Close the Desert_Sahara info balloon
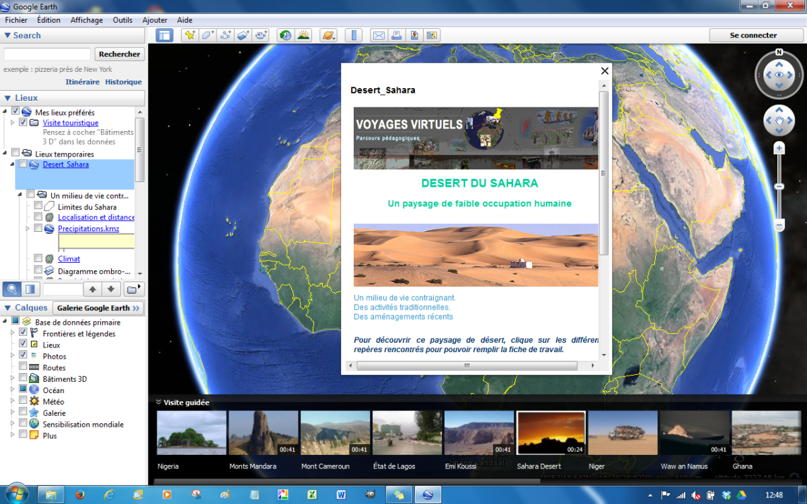The height and width of the screenshot is (504, 807). [605, 71]
